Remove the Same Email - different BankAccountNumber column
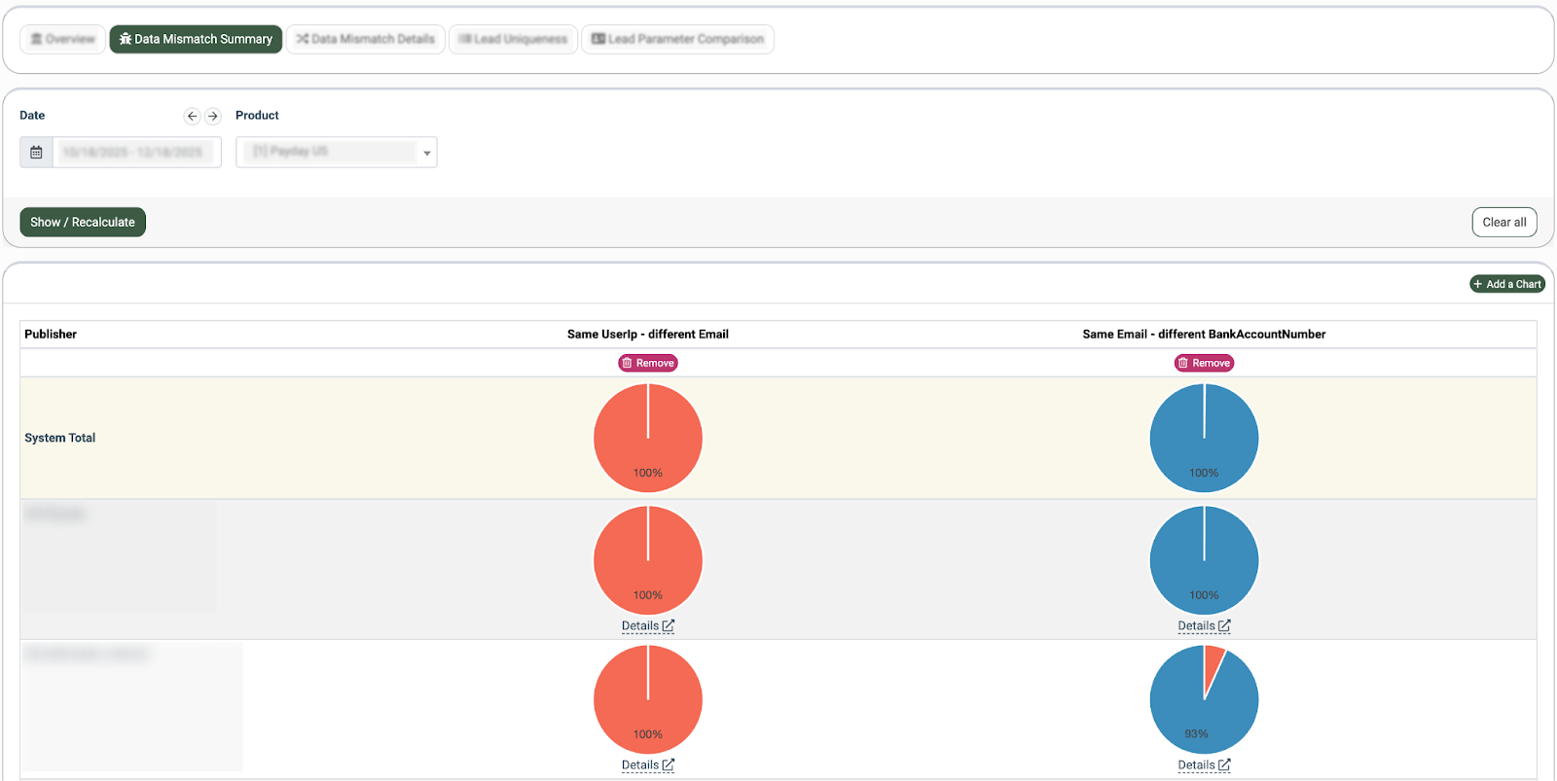1557x781 pixels. coord(1204,363)
